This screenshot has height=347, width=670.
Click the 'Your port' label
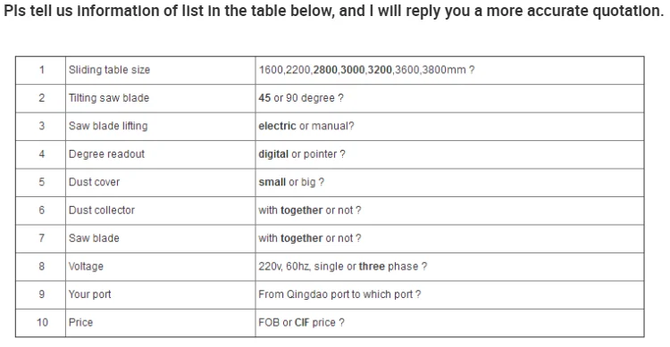[x=90, y=294]
